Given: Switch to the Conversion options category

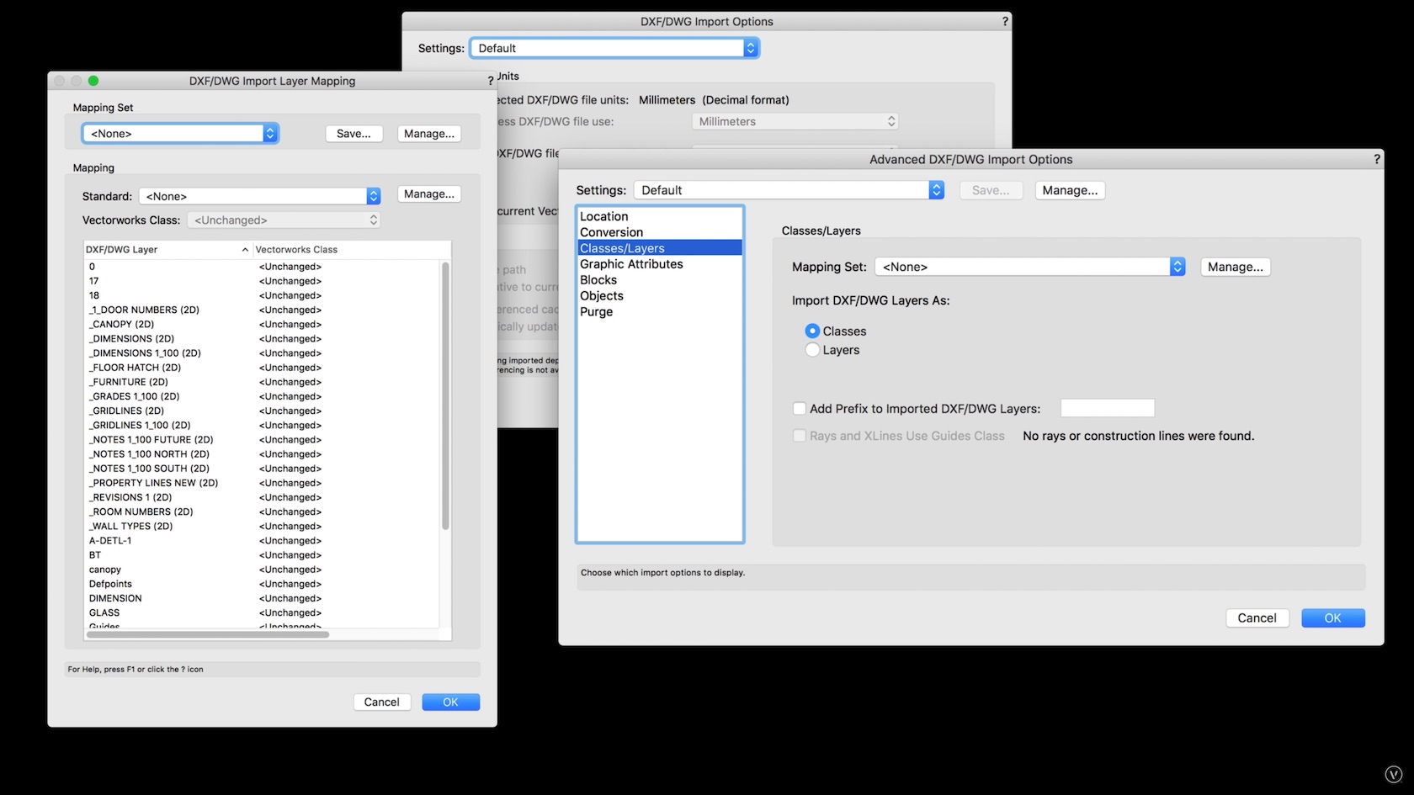Looking at the screenshot, I should click(611, 232).
